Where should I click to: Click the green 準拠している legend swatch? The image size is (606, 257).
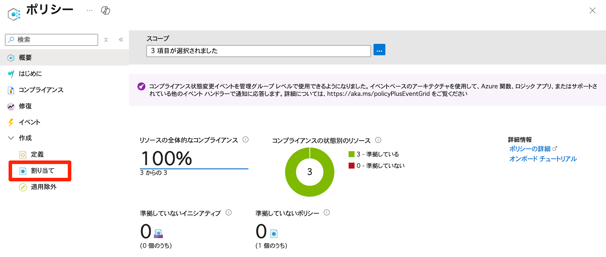pyautogui.click(x=351, y=154)
